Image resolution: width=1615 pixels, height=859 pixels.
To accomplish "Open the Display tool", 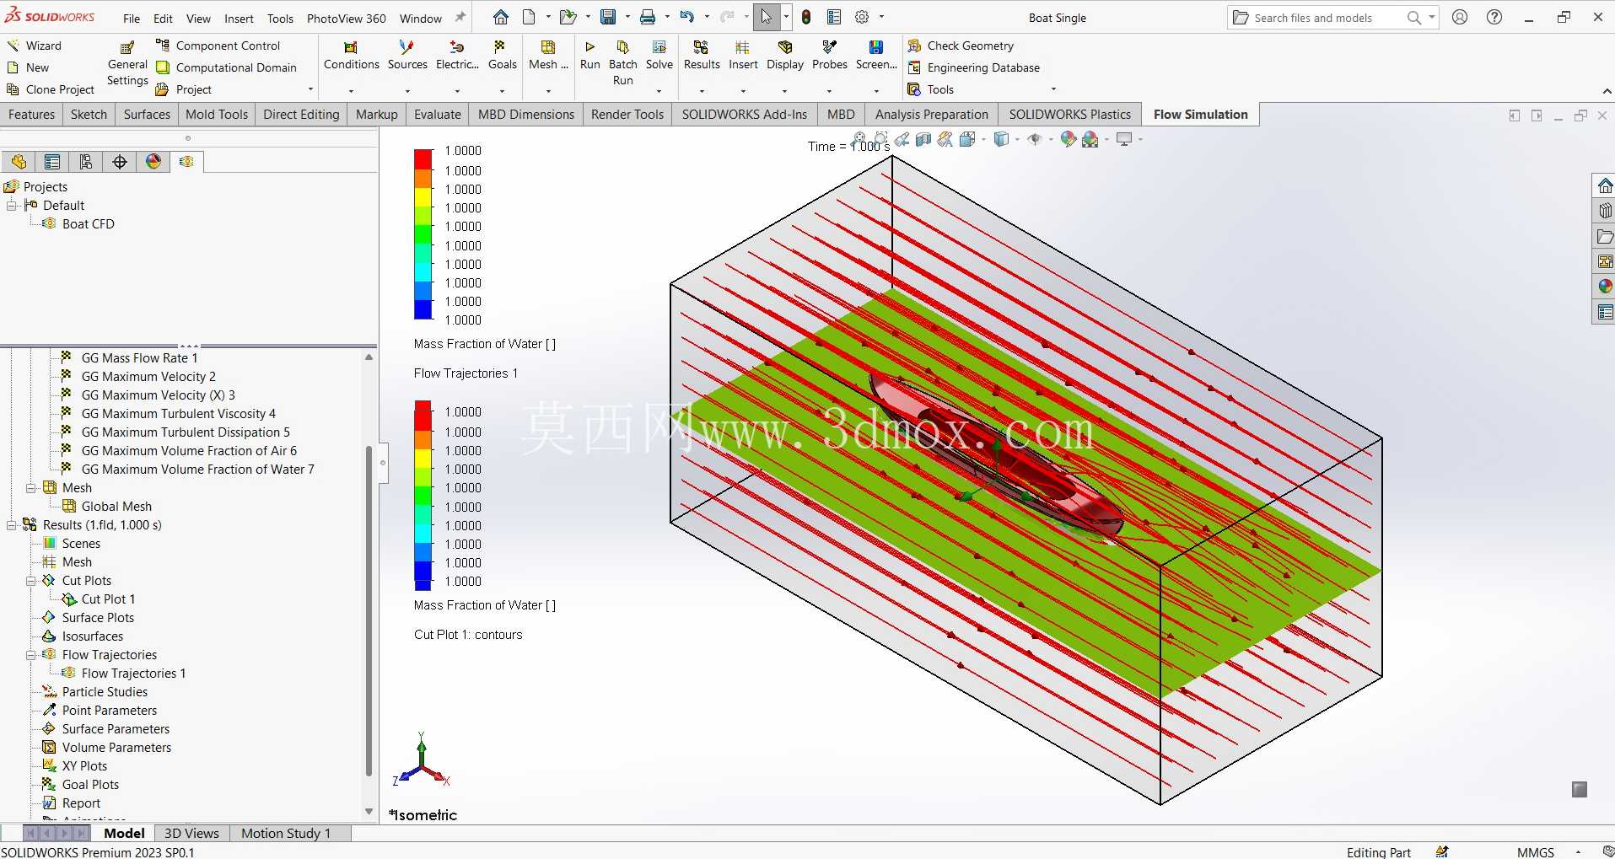I will tap(785, 56).
